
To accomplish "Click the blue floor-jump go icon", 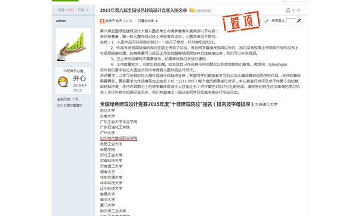I will coord(299,21).
